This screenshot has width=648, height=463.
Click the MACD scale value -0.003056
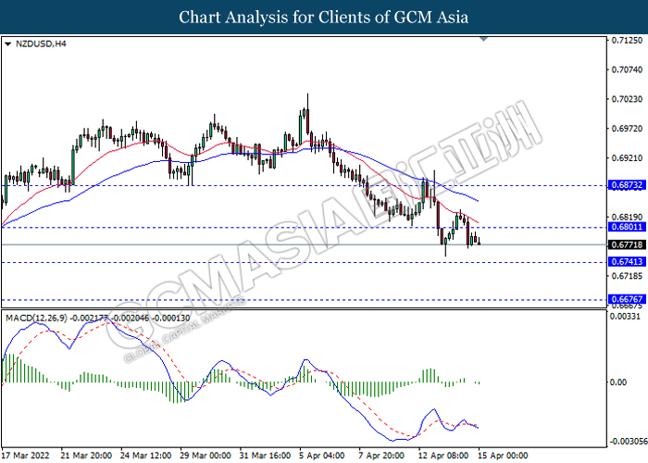coord(629,442)
